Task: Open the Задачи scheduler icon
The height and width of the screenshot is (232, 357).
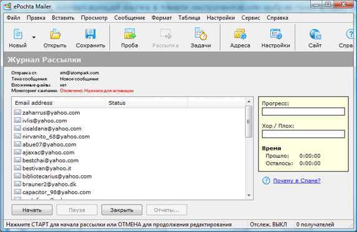Action: click(200, 34)
